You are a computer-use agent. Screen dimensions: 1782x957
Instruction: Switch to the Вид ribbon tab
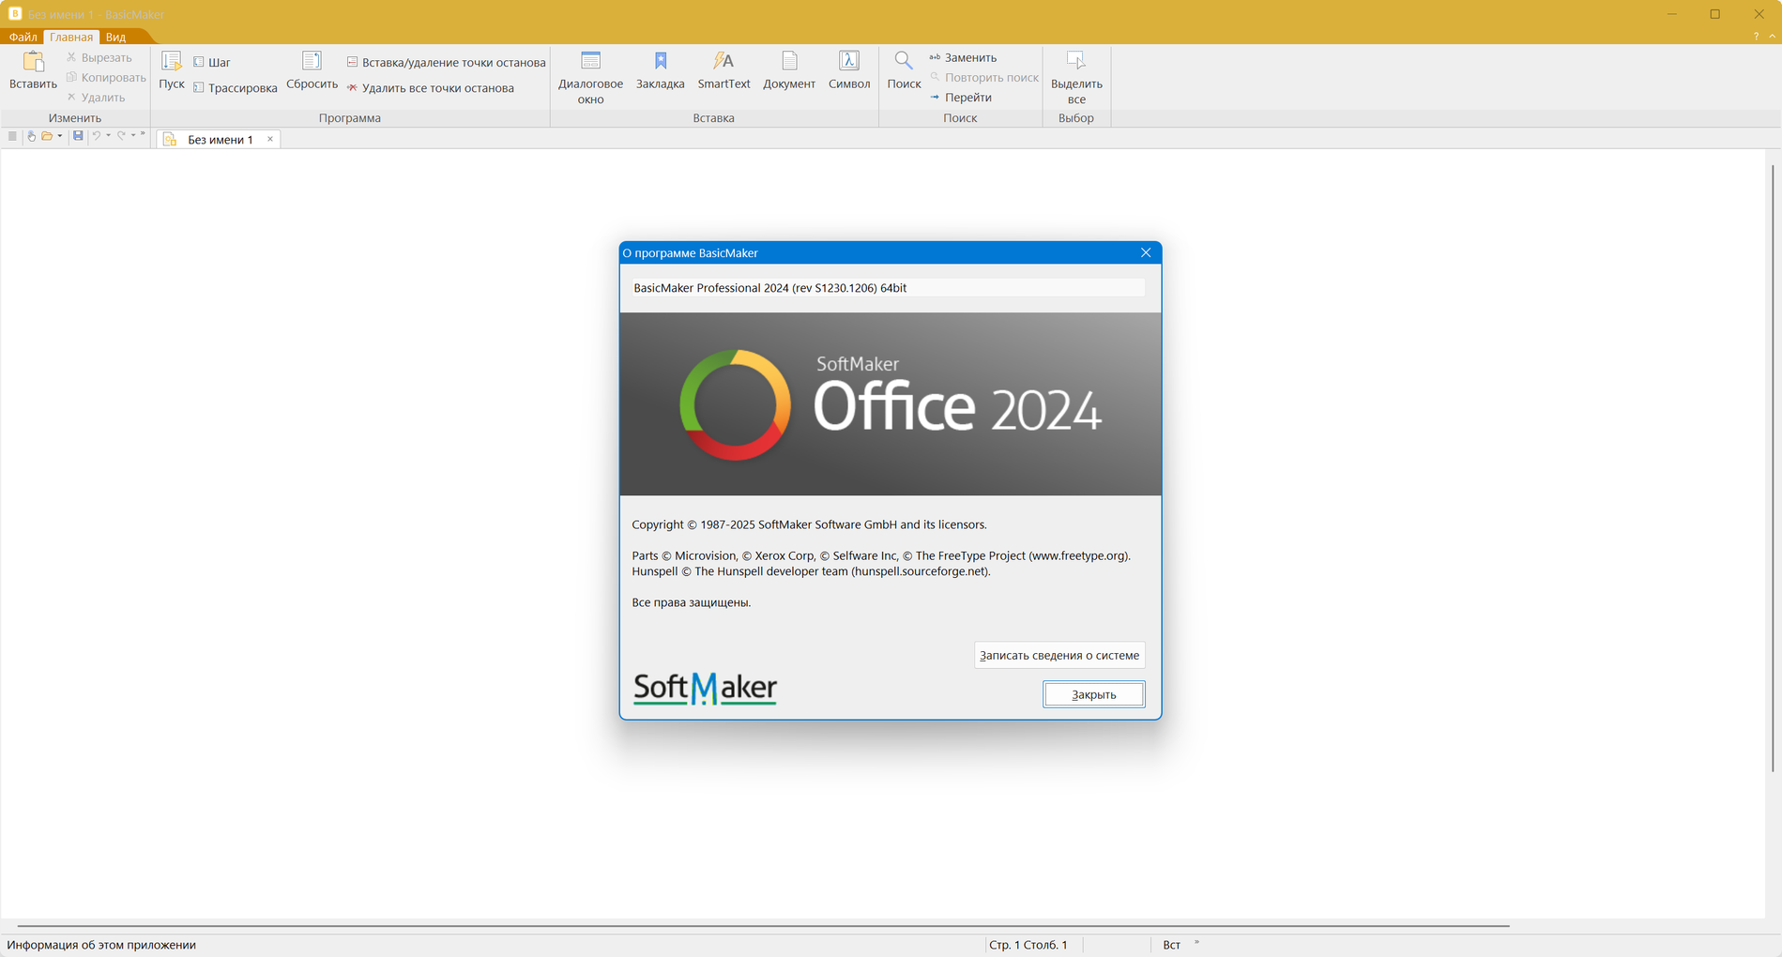click(x=115, y=37)
